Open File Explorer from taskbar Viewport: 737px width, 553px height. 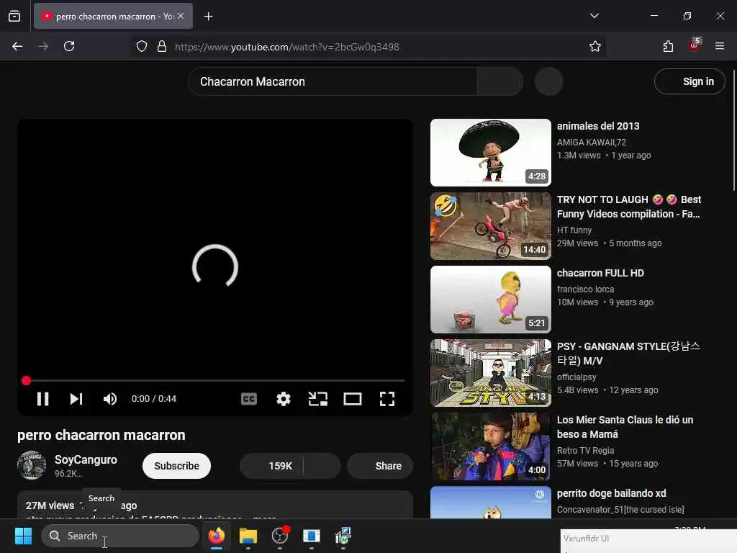248,536
